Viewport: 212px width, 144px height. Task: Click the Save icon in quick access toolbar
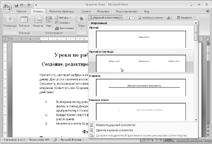[x=16, y=5]
